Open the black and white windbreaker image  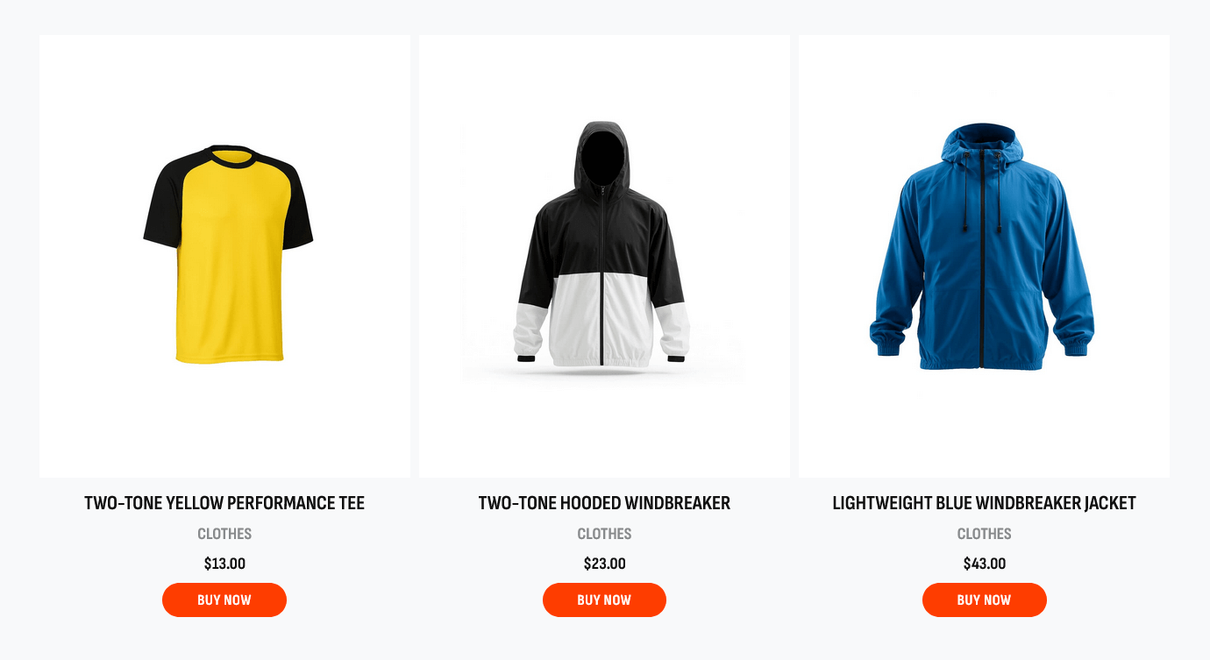click(604, 256)
